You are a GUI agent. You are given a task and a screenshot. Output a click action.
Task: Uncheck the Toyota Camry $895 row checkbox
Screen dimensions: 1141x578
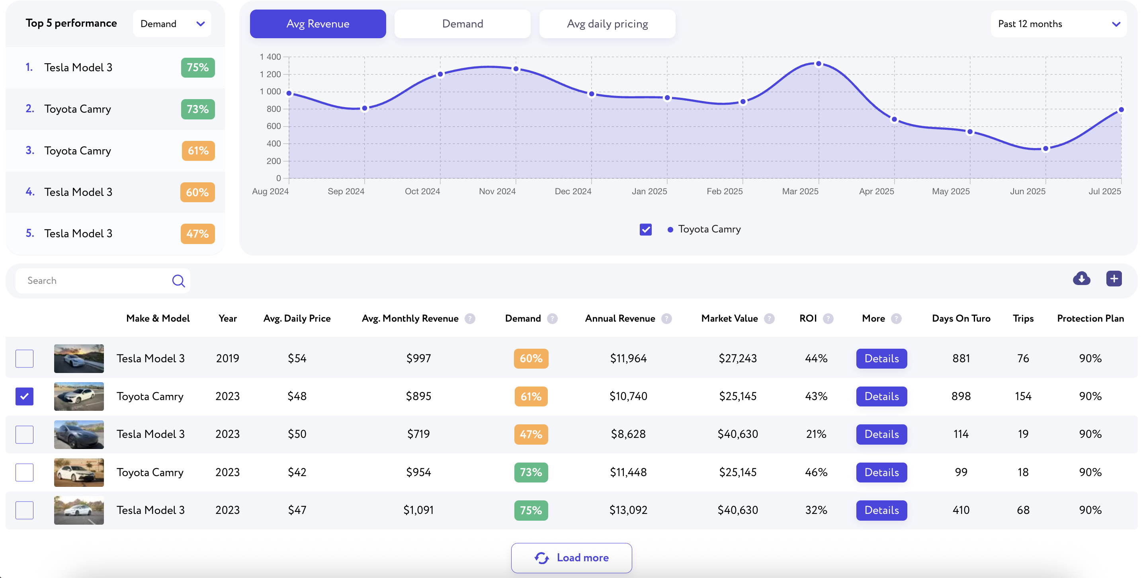tap(24, 396)
